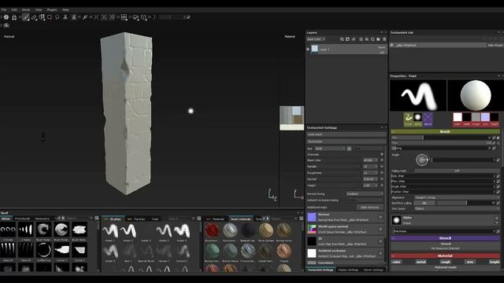Switch to the Procedurals shelf tab
The image size is (504, 283).
click(23, 219)
